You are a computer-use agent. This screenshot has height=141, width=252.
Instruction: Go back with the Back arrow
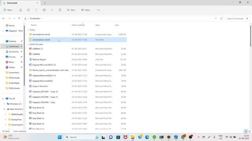click(x=4, y=18)
